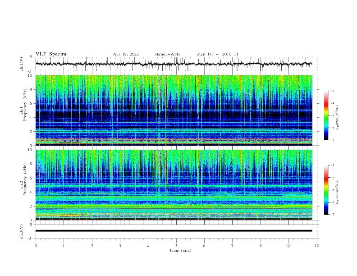Click the ch.1 voltage waveform trace
Viewport: 357px width, 276px height.
tap(174, 64)
